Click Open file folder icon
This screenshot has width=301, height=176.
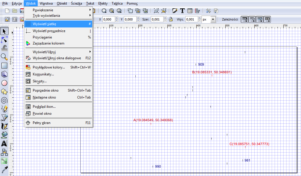15,11
